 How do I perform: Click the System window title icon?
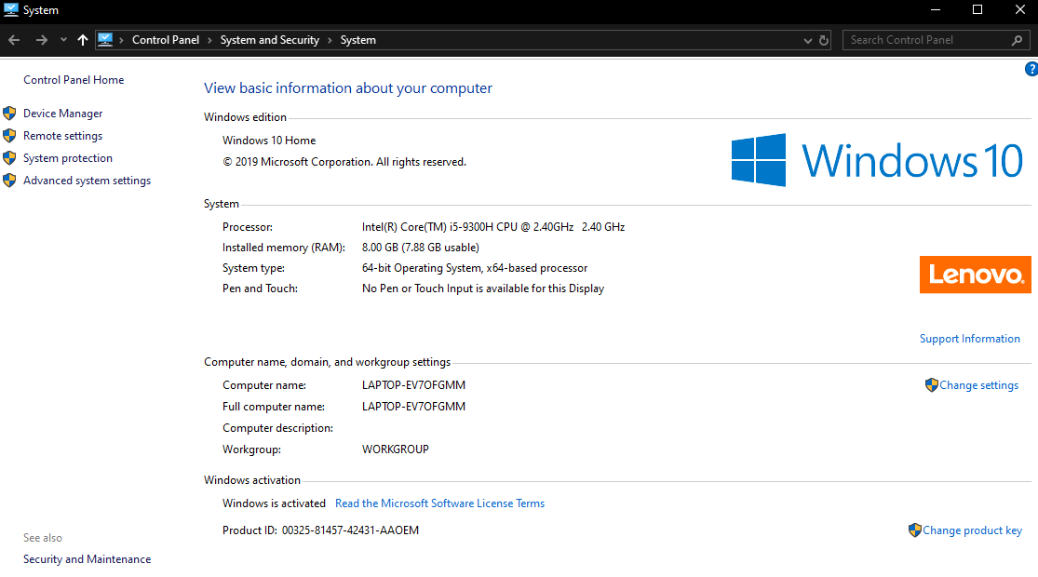[x=10, y=10]
